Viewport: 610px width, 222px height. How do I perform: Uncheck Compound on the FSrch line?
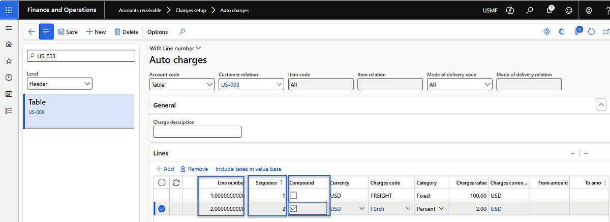pyautogui.click(x=294, y=208)
